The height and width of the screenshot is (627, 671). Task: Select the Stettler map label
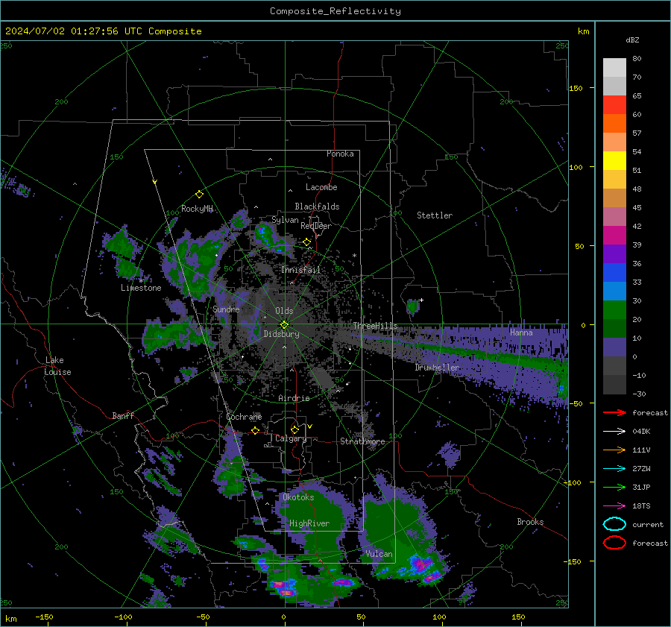[435, 215]
